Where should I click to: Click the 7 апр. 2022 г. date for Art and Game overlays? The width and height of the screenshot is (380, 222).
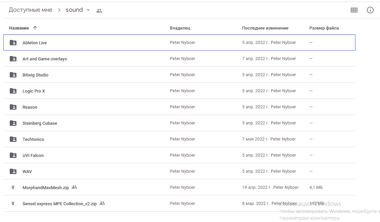tap(256, 58)
